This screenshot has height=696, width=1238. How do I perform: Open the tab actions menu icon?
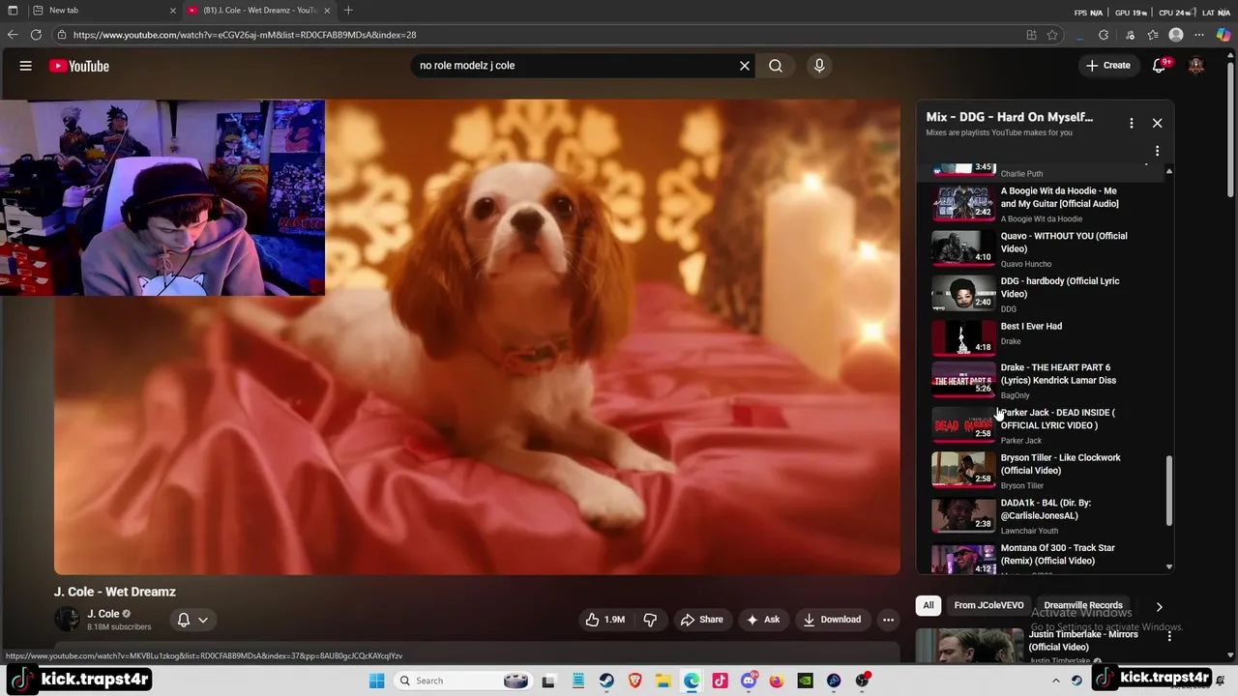point(13,10)
